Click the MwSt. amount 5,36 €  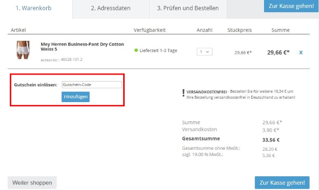coord(268,156)
